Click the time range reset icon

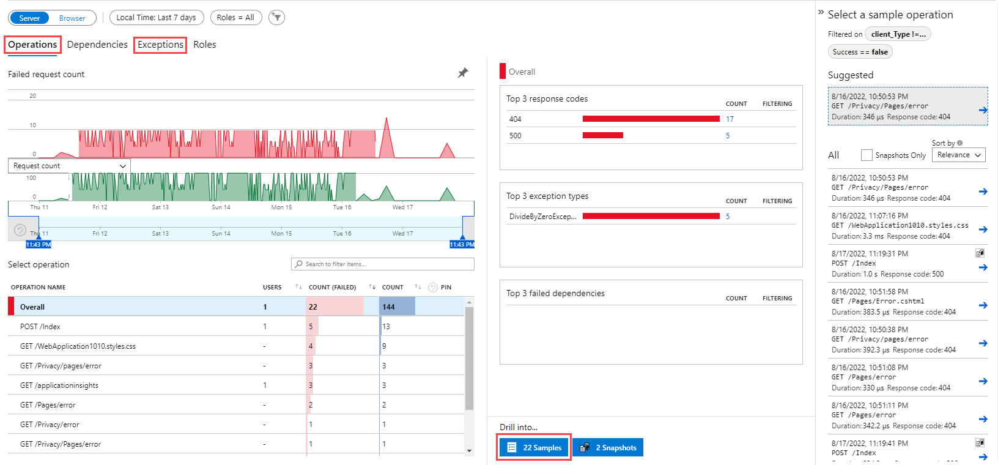pos(20,231)
